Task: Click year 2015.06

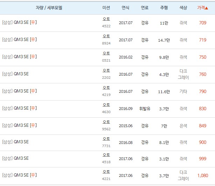Action: [126, 126]
